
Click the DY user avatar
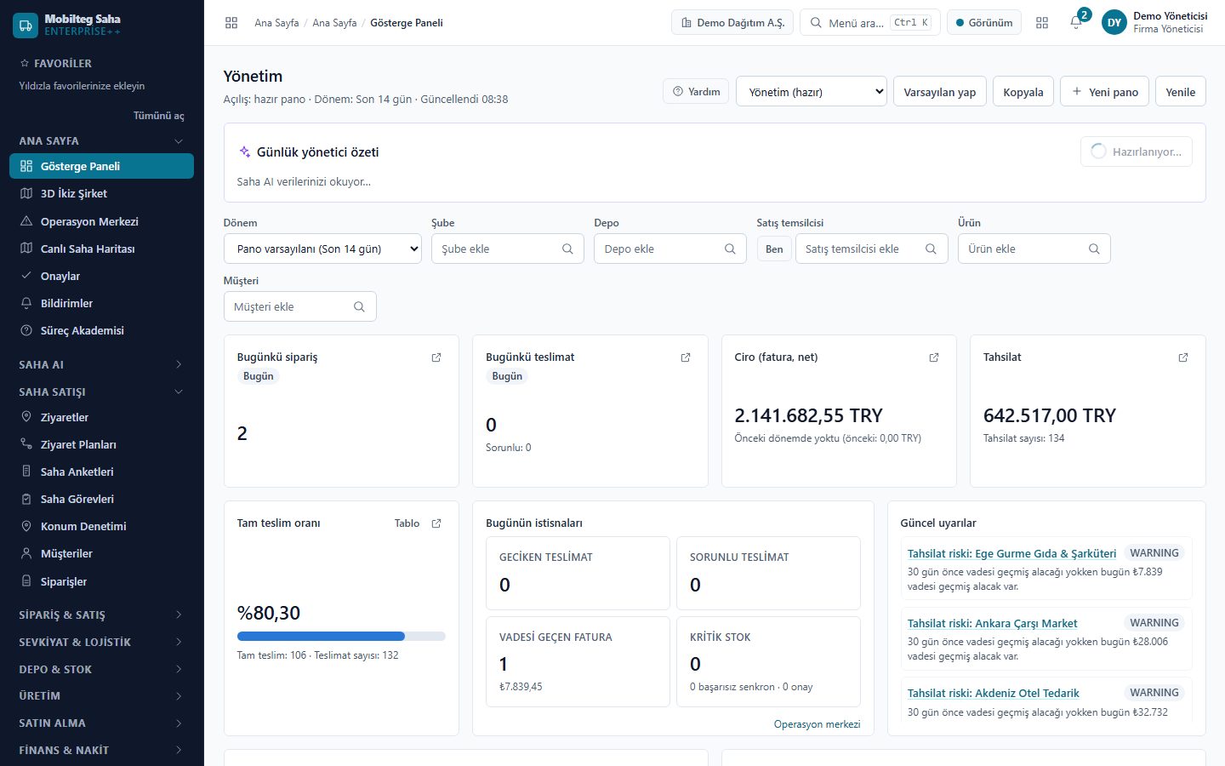click(x=1114, y=23)
